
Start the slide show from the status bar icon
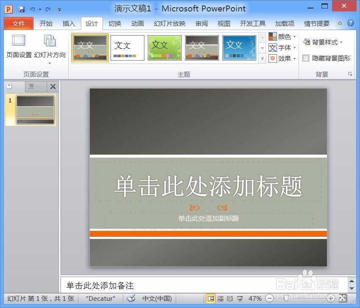[240, 298]
